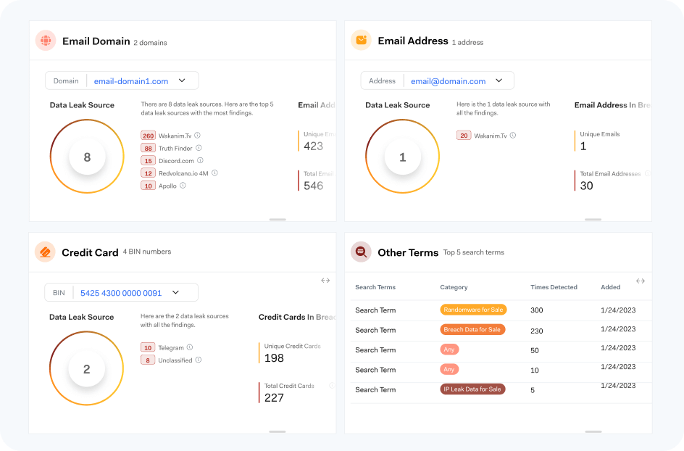Click the 230 times detected value

(537, 331)
